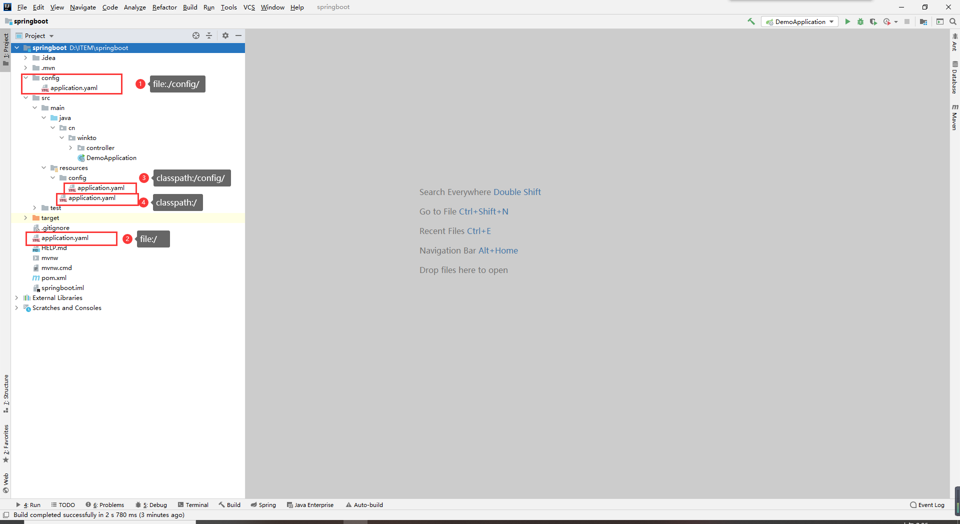Image resolution: width=960 pixels, height=524 pixels.
Task: Collapse the src folder
Action: click(25, 98)
